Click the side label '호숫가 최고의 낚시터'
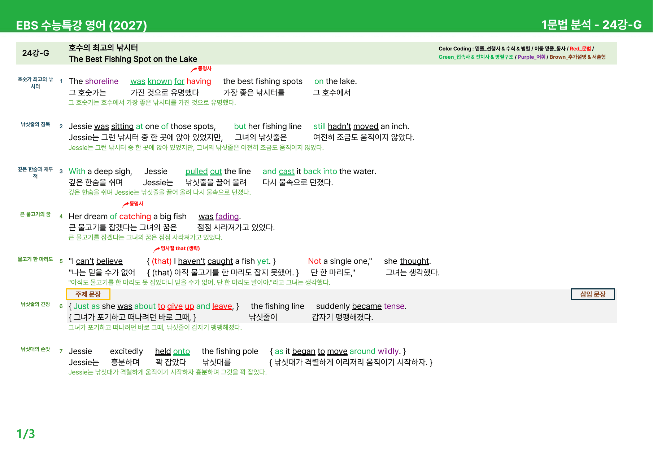Image resolution: width=653 pixels, height=461 pixels. 35,83
